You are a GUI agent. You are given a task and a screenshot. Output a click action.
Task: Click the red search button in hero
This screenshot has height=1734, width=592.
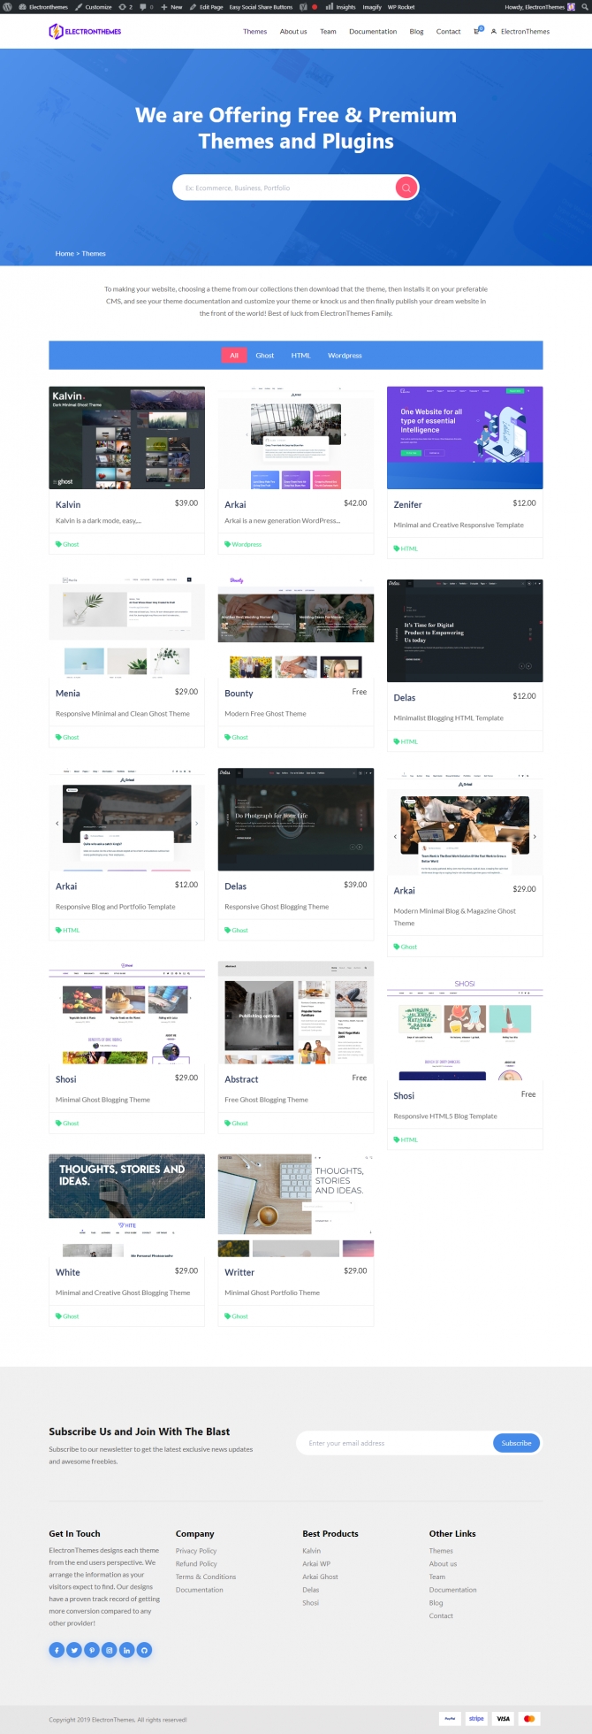(x=406, y=188)
